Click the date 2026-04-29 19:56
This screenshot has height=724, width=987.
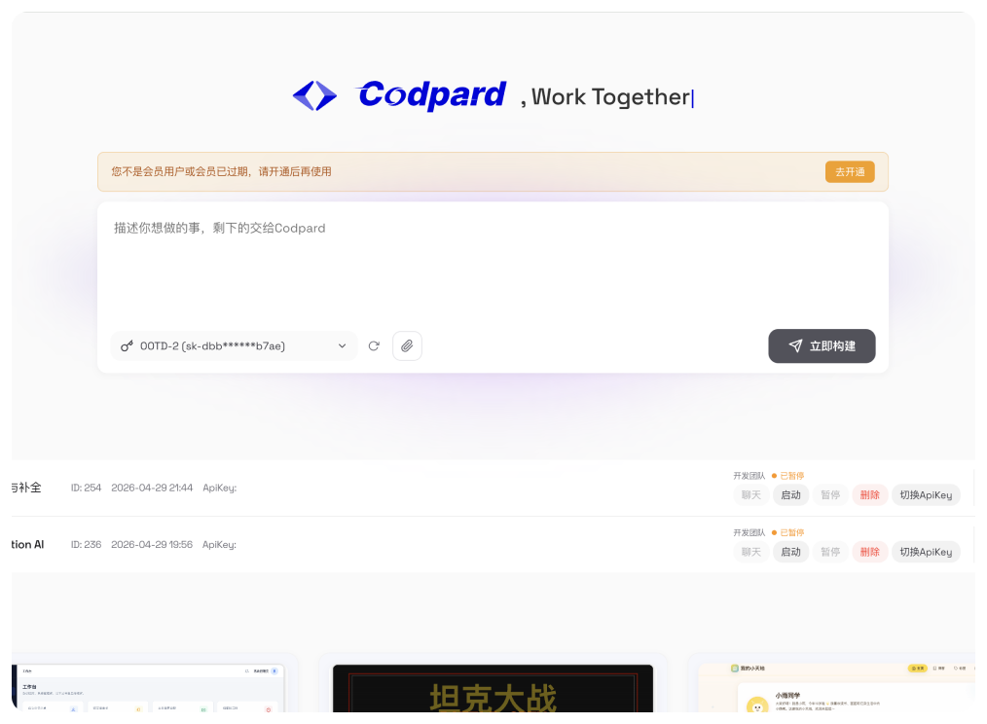(x=152, y=544)
